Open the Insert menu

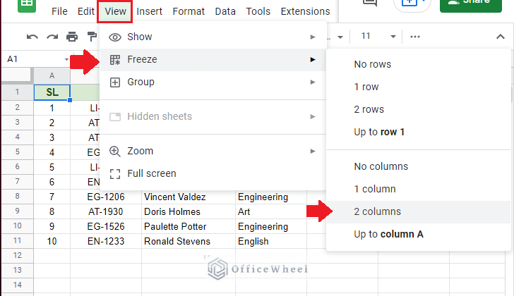(x=149, y=11)
